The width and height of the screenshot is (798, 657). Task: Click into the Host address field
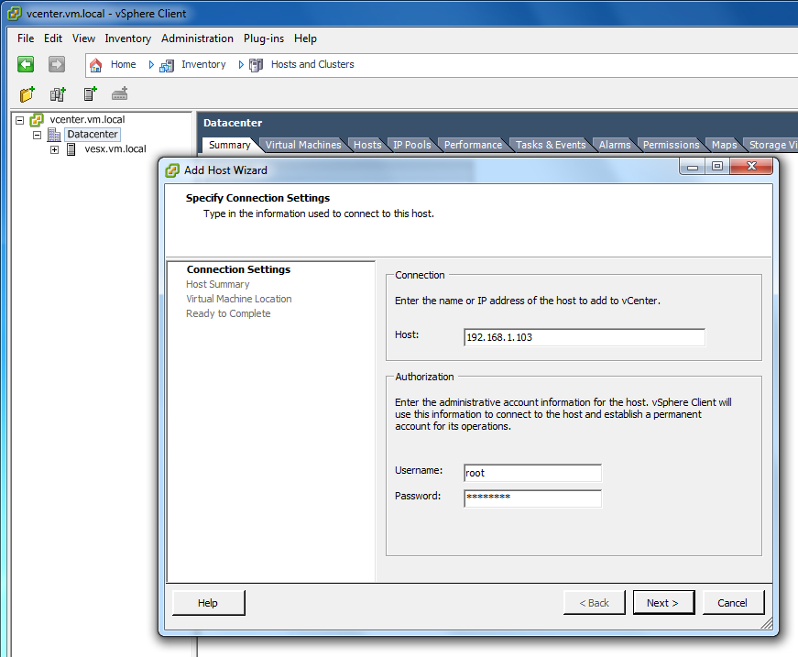[585, 337]
